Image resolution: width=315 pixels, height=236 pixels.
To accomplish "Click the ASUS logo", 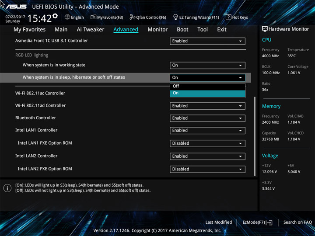I will [16, 7].
